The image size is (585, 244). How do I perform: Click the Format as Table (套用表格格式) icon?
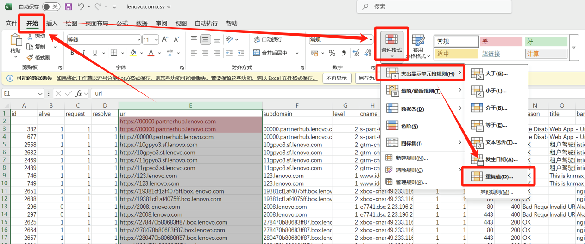tap(418, 40)
